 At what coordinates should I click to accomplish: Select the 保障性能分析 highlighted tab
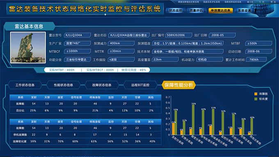(x=178, y=85)
